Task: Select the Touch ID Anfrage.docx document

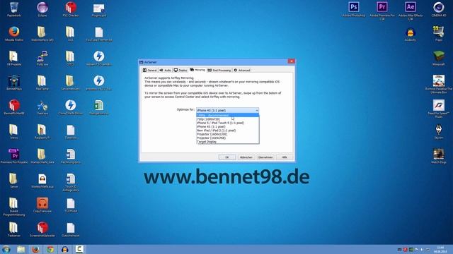Action: pos(71,183)
